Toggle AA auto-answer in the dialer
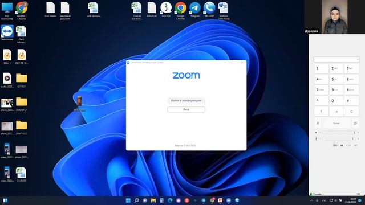 click(x=342, y=145)
